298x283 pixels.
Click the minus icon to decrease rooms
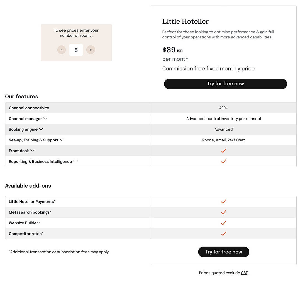(x=62, y=50)
